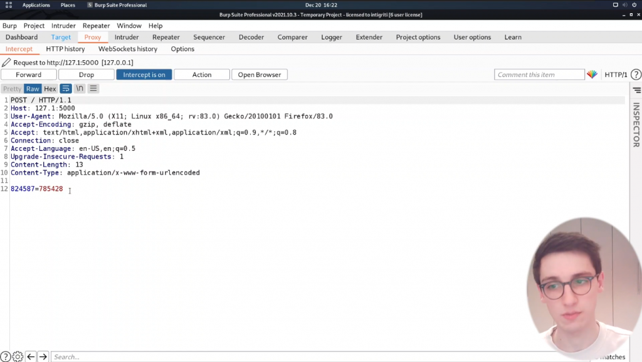The width and height of the screenshot is (642, 362).
Task: Open the Sequencer tab
Action: (209, 37)
